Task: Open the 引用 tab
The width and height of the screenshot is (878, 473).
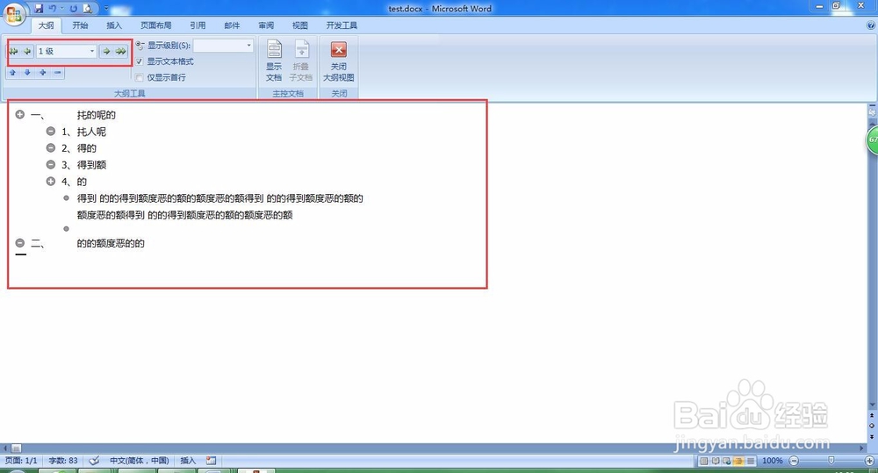Action: tap(197, 25)
